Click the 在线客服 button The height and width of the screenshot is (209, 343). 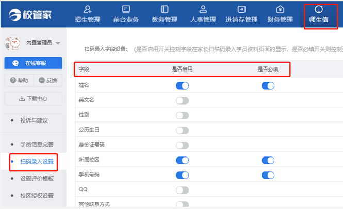(33, 63)
